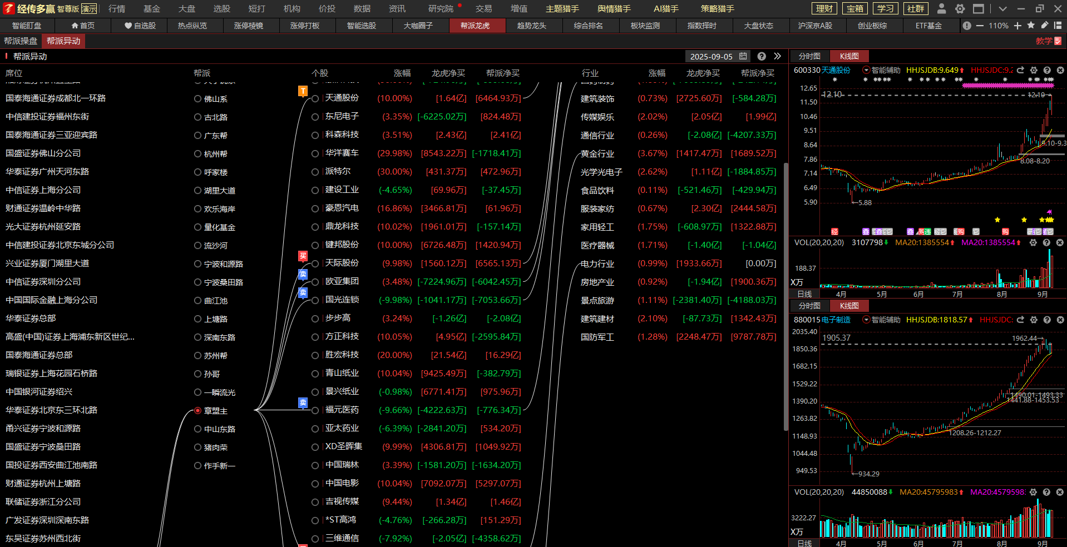Select the 章盟主 radio button
Viewport: 1067px width, 547px height.
(197, 410)
